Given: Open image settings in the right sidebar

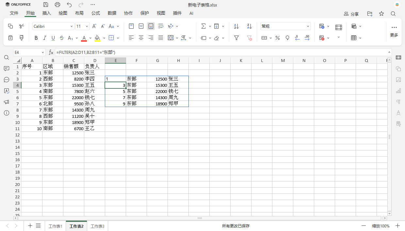Looking at the screenshot, I should [x=398, y=80].
